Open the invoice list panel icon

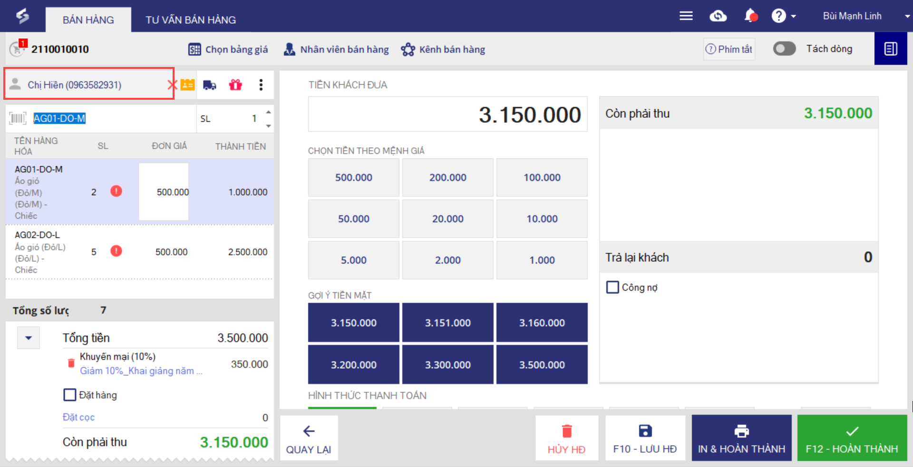coord(891,48)
